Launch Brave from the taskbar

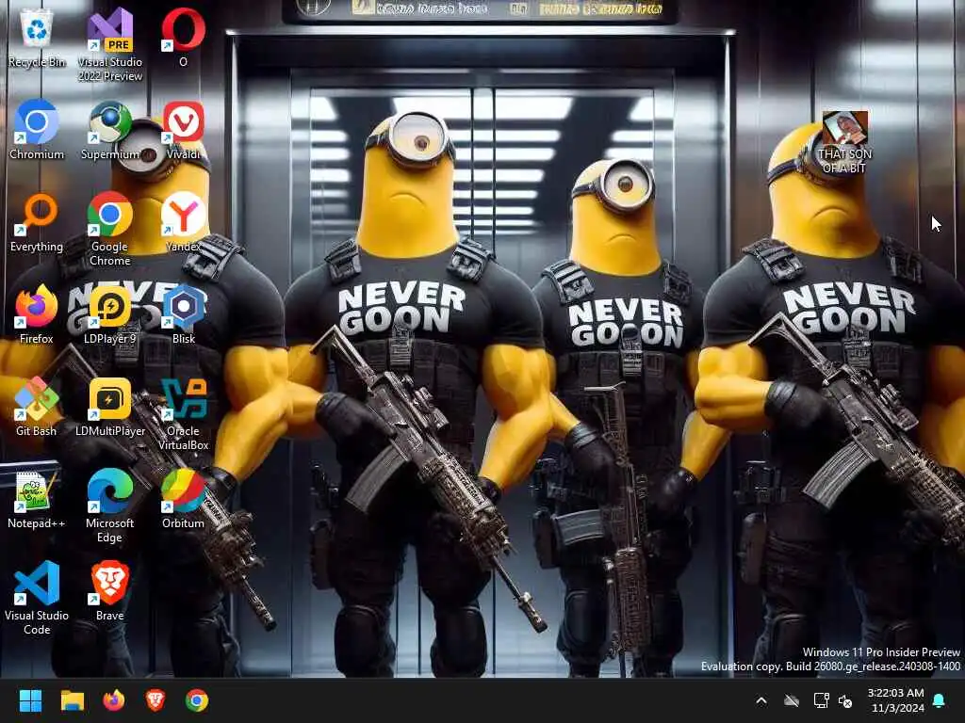click(x=155, y=700)
